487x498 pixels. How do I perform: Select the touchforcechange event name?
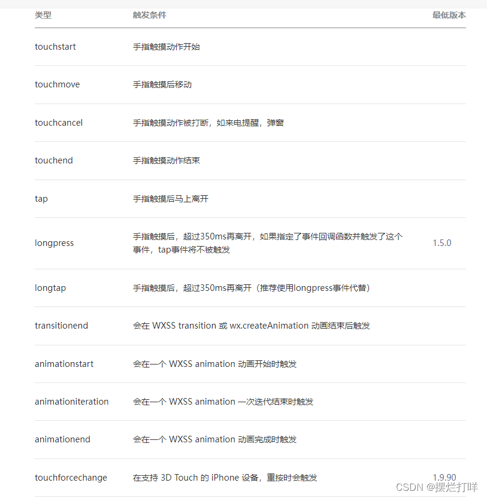(x=71, y=478)
